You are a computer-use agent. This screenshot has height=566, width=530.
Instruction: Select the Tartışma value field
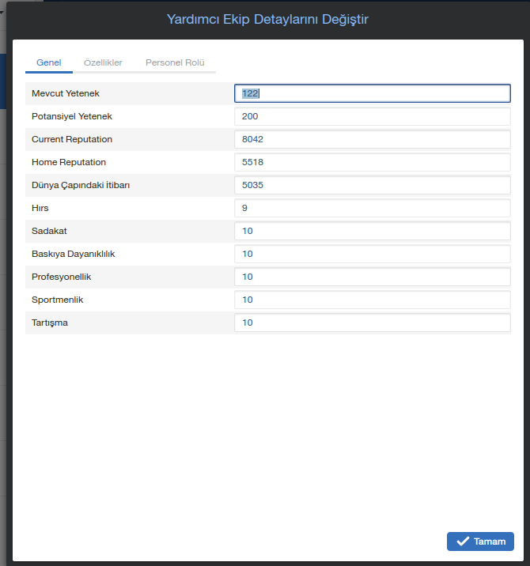click(x=372, y=323)
